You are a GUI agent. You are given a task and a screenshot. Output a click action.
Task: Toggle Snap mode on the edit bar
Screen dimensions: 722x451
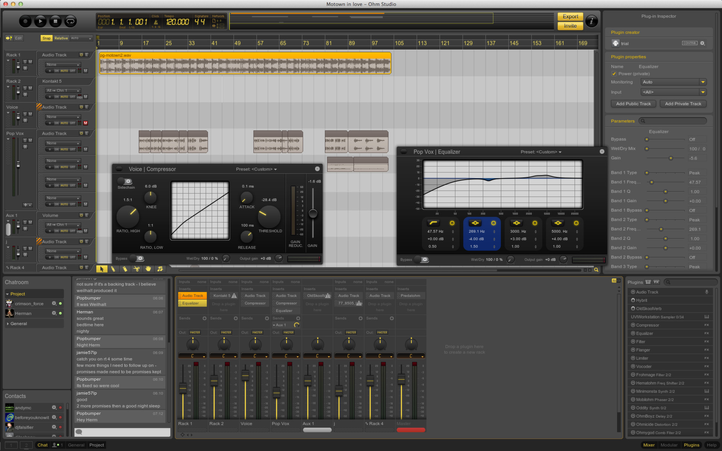46,38
